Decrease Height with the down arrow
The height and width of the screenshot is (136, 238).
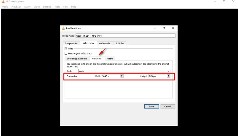pos(168,77)
